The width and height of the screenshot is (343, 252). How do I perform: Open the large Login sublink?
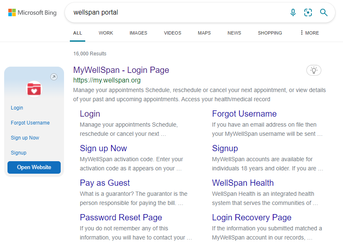[90, 114]
